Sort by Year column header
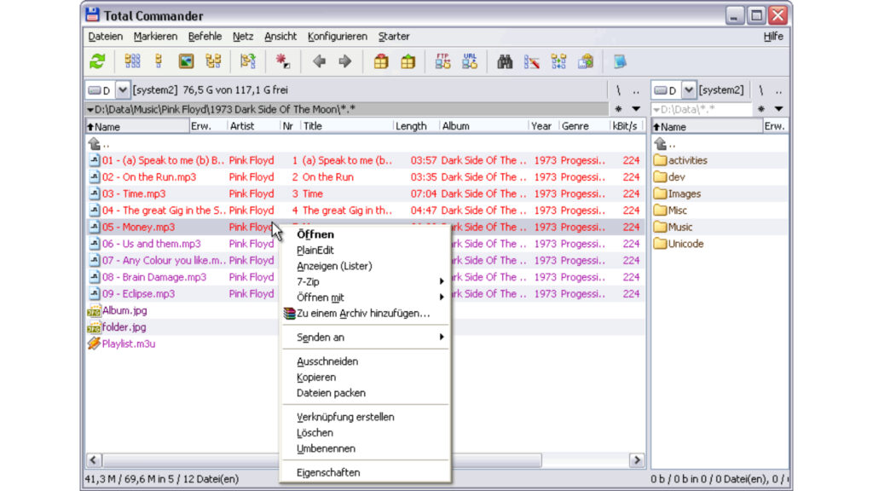 click(543, 126)
